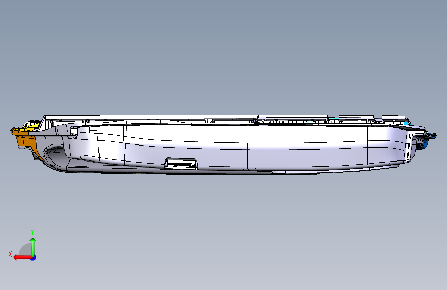Click the green Y axis arrow of the triad

click(x=33, y=247)
